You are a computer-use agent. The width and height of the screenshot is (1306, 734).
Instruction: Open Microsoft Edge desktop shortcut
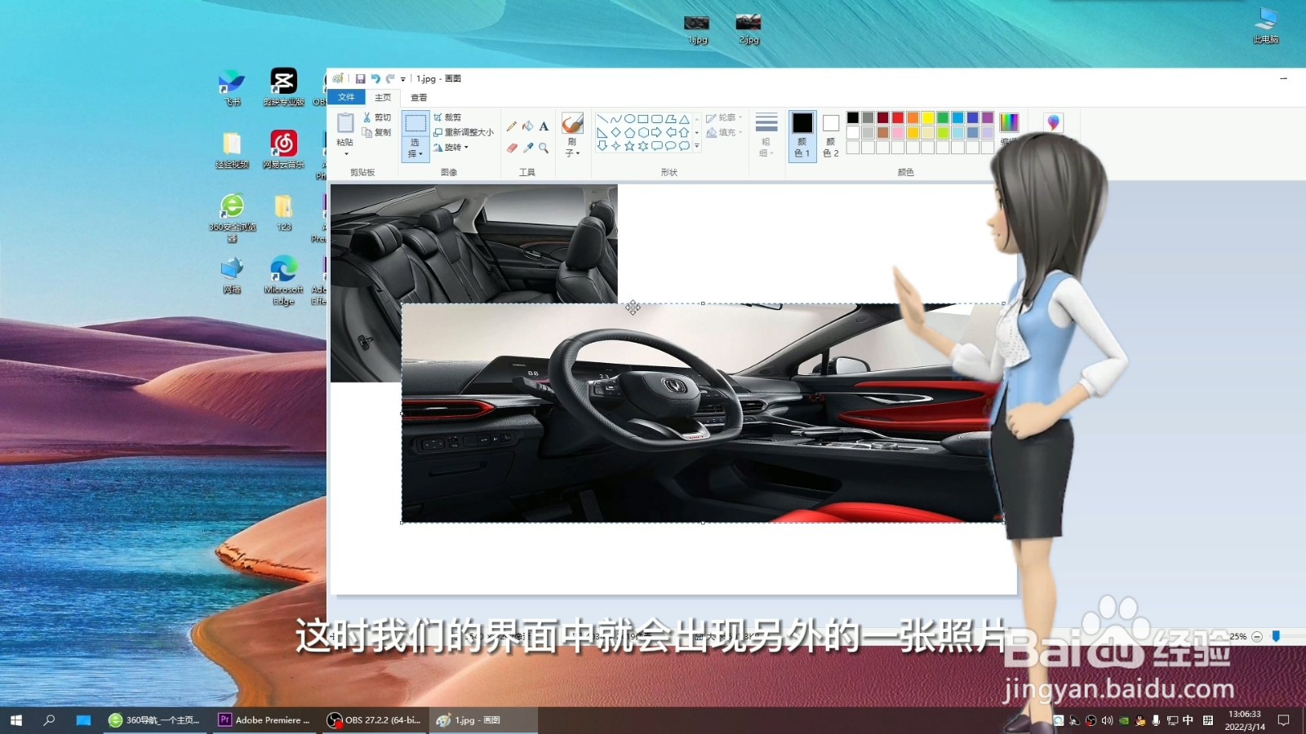coord(283,280)
